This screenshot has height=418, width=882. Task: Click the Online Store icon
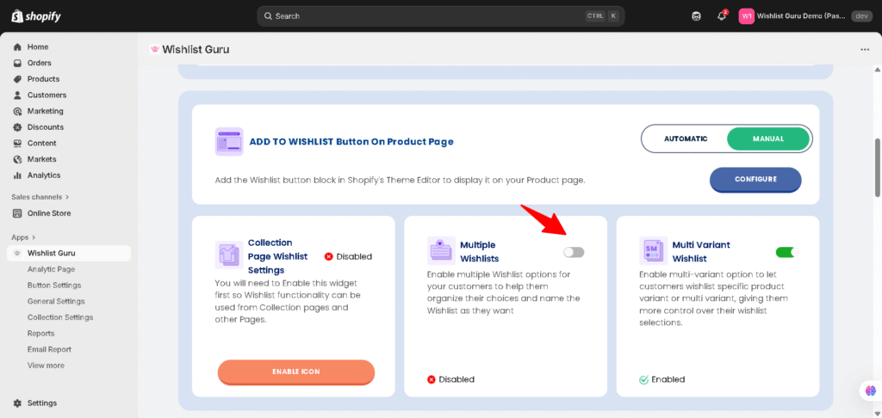click(x=17, y=213)
